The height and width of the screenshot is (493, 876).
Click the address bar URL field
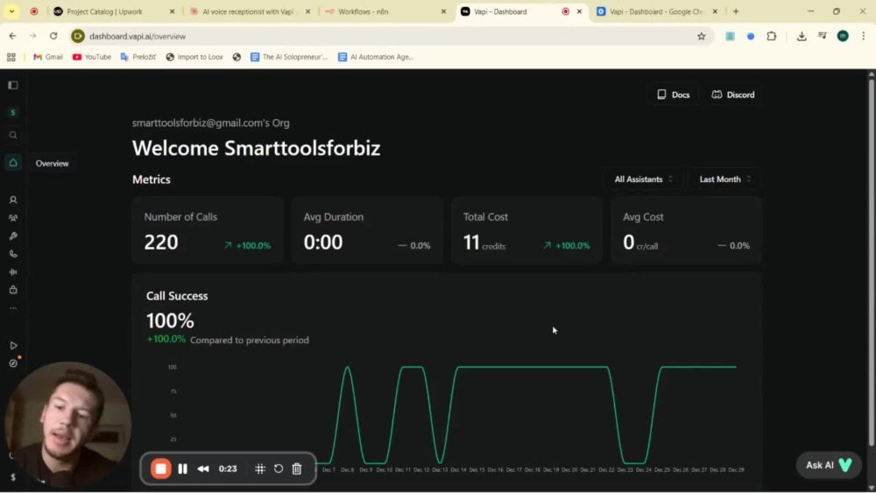[391, 36]
